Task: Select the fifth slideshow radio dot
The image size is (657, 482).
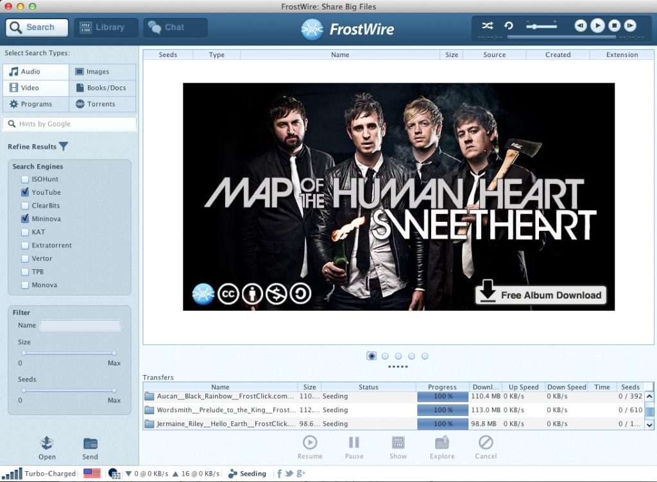Action: [425, 356]
